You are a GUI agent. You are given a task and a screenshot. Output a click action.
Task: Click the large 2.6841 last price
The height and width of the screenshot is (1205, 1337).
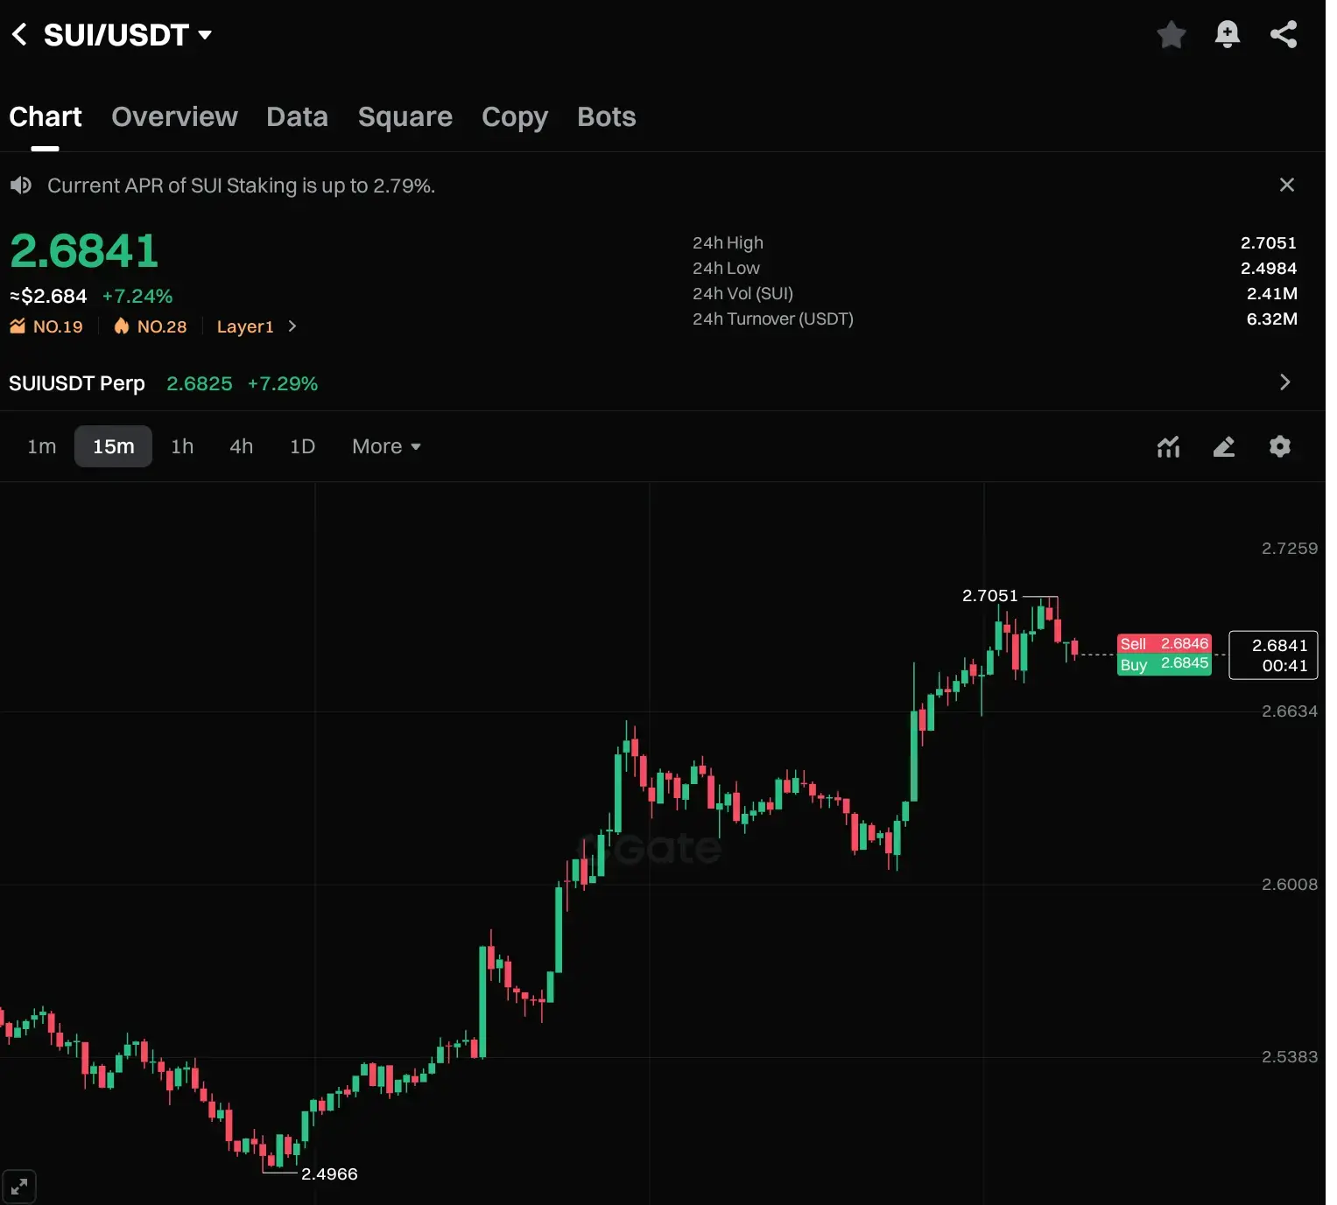(84, 251)
